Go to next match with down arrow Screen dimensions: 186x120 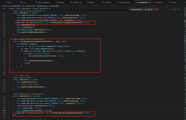[173, 9]
